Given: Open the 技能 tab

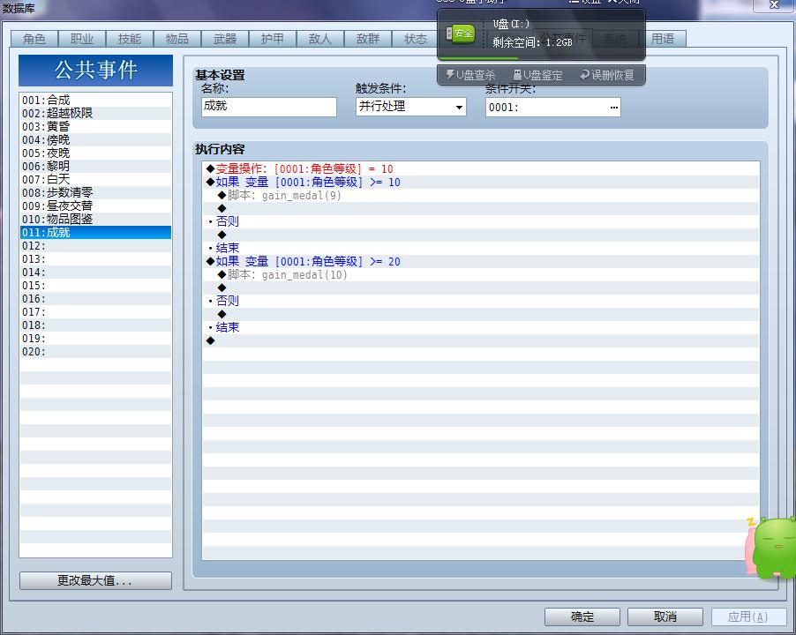Looking at the screenshot, I should pos(130,39).
